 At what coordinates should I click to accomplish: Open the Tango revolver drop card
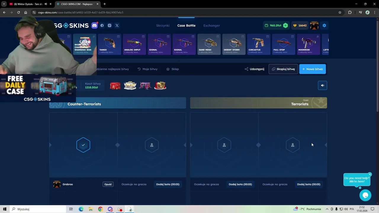(110, 44)
